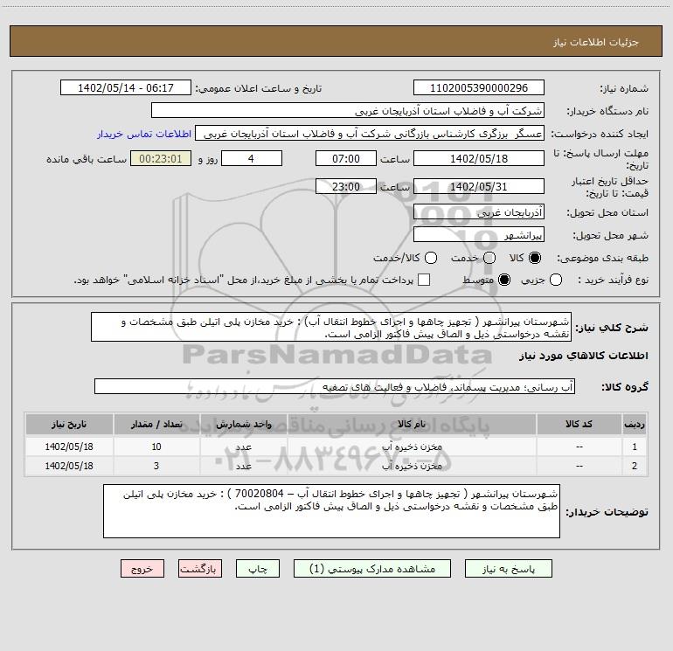Click the 07:00 time field
Image resolution: width=673 pixels, height=651 pixels.
pos(346,158)
